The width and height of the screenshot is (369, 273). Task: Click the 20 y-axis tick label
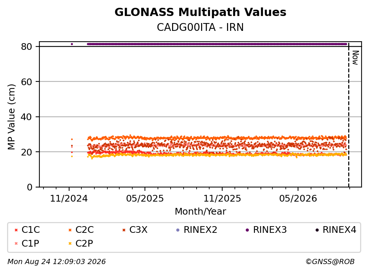[26, 152]
